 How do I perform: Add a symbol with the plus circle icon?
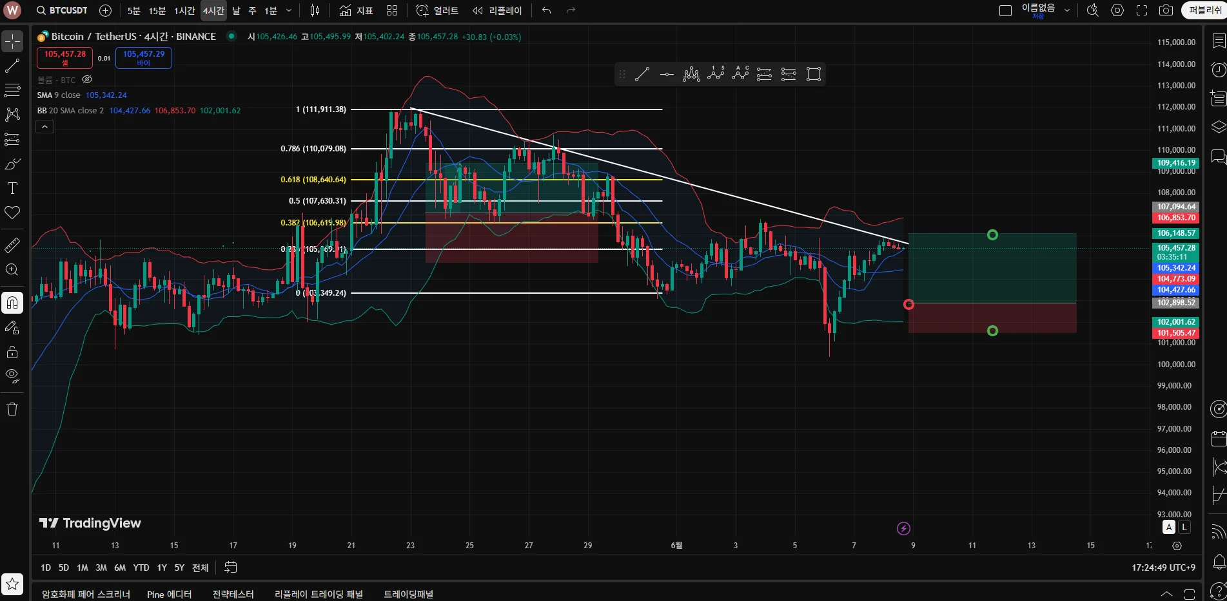click(x=105, y=11)
